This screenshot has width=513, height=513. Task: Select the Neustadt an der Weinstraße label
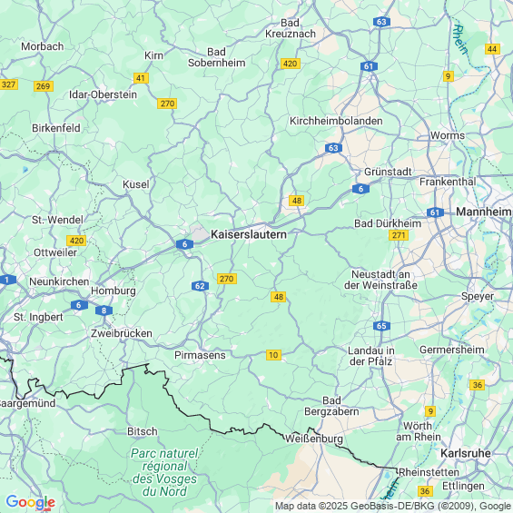click(x=380, y=280)
